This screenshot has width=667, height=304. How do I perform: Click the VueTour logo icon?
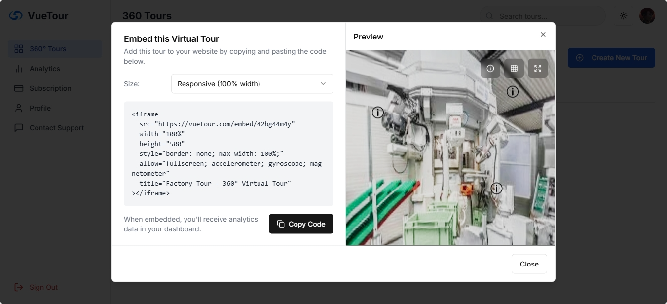pyautogui.click(x=16, y=16)
